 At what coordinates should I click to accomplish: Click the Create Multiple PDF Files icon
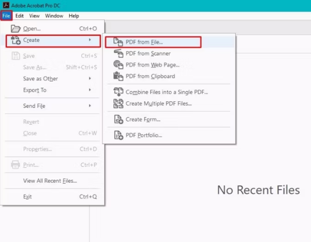point(118,103)
